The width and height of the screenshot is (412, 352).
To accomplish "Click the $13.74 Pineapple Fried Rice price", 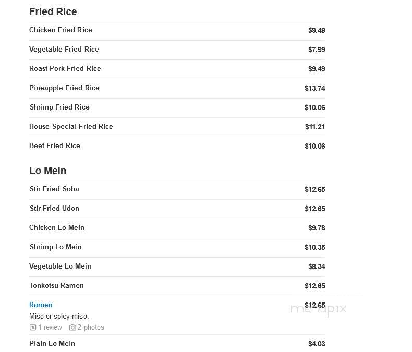I will click(315, 88).
